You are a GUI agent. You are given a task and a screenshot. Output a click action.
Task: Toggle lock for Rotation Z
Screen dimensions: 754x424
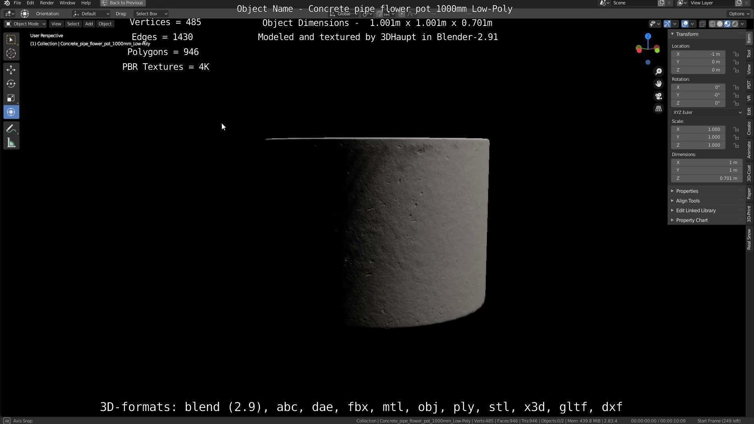pos(736,103)
